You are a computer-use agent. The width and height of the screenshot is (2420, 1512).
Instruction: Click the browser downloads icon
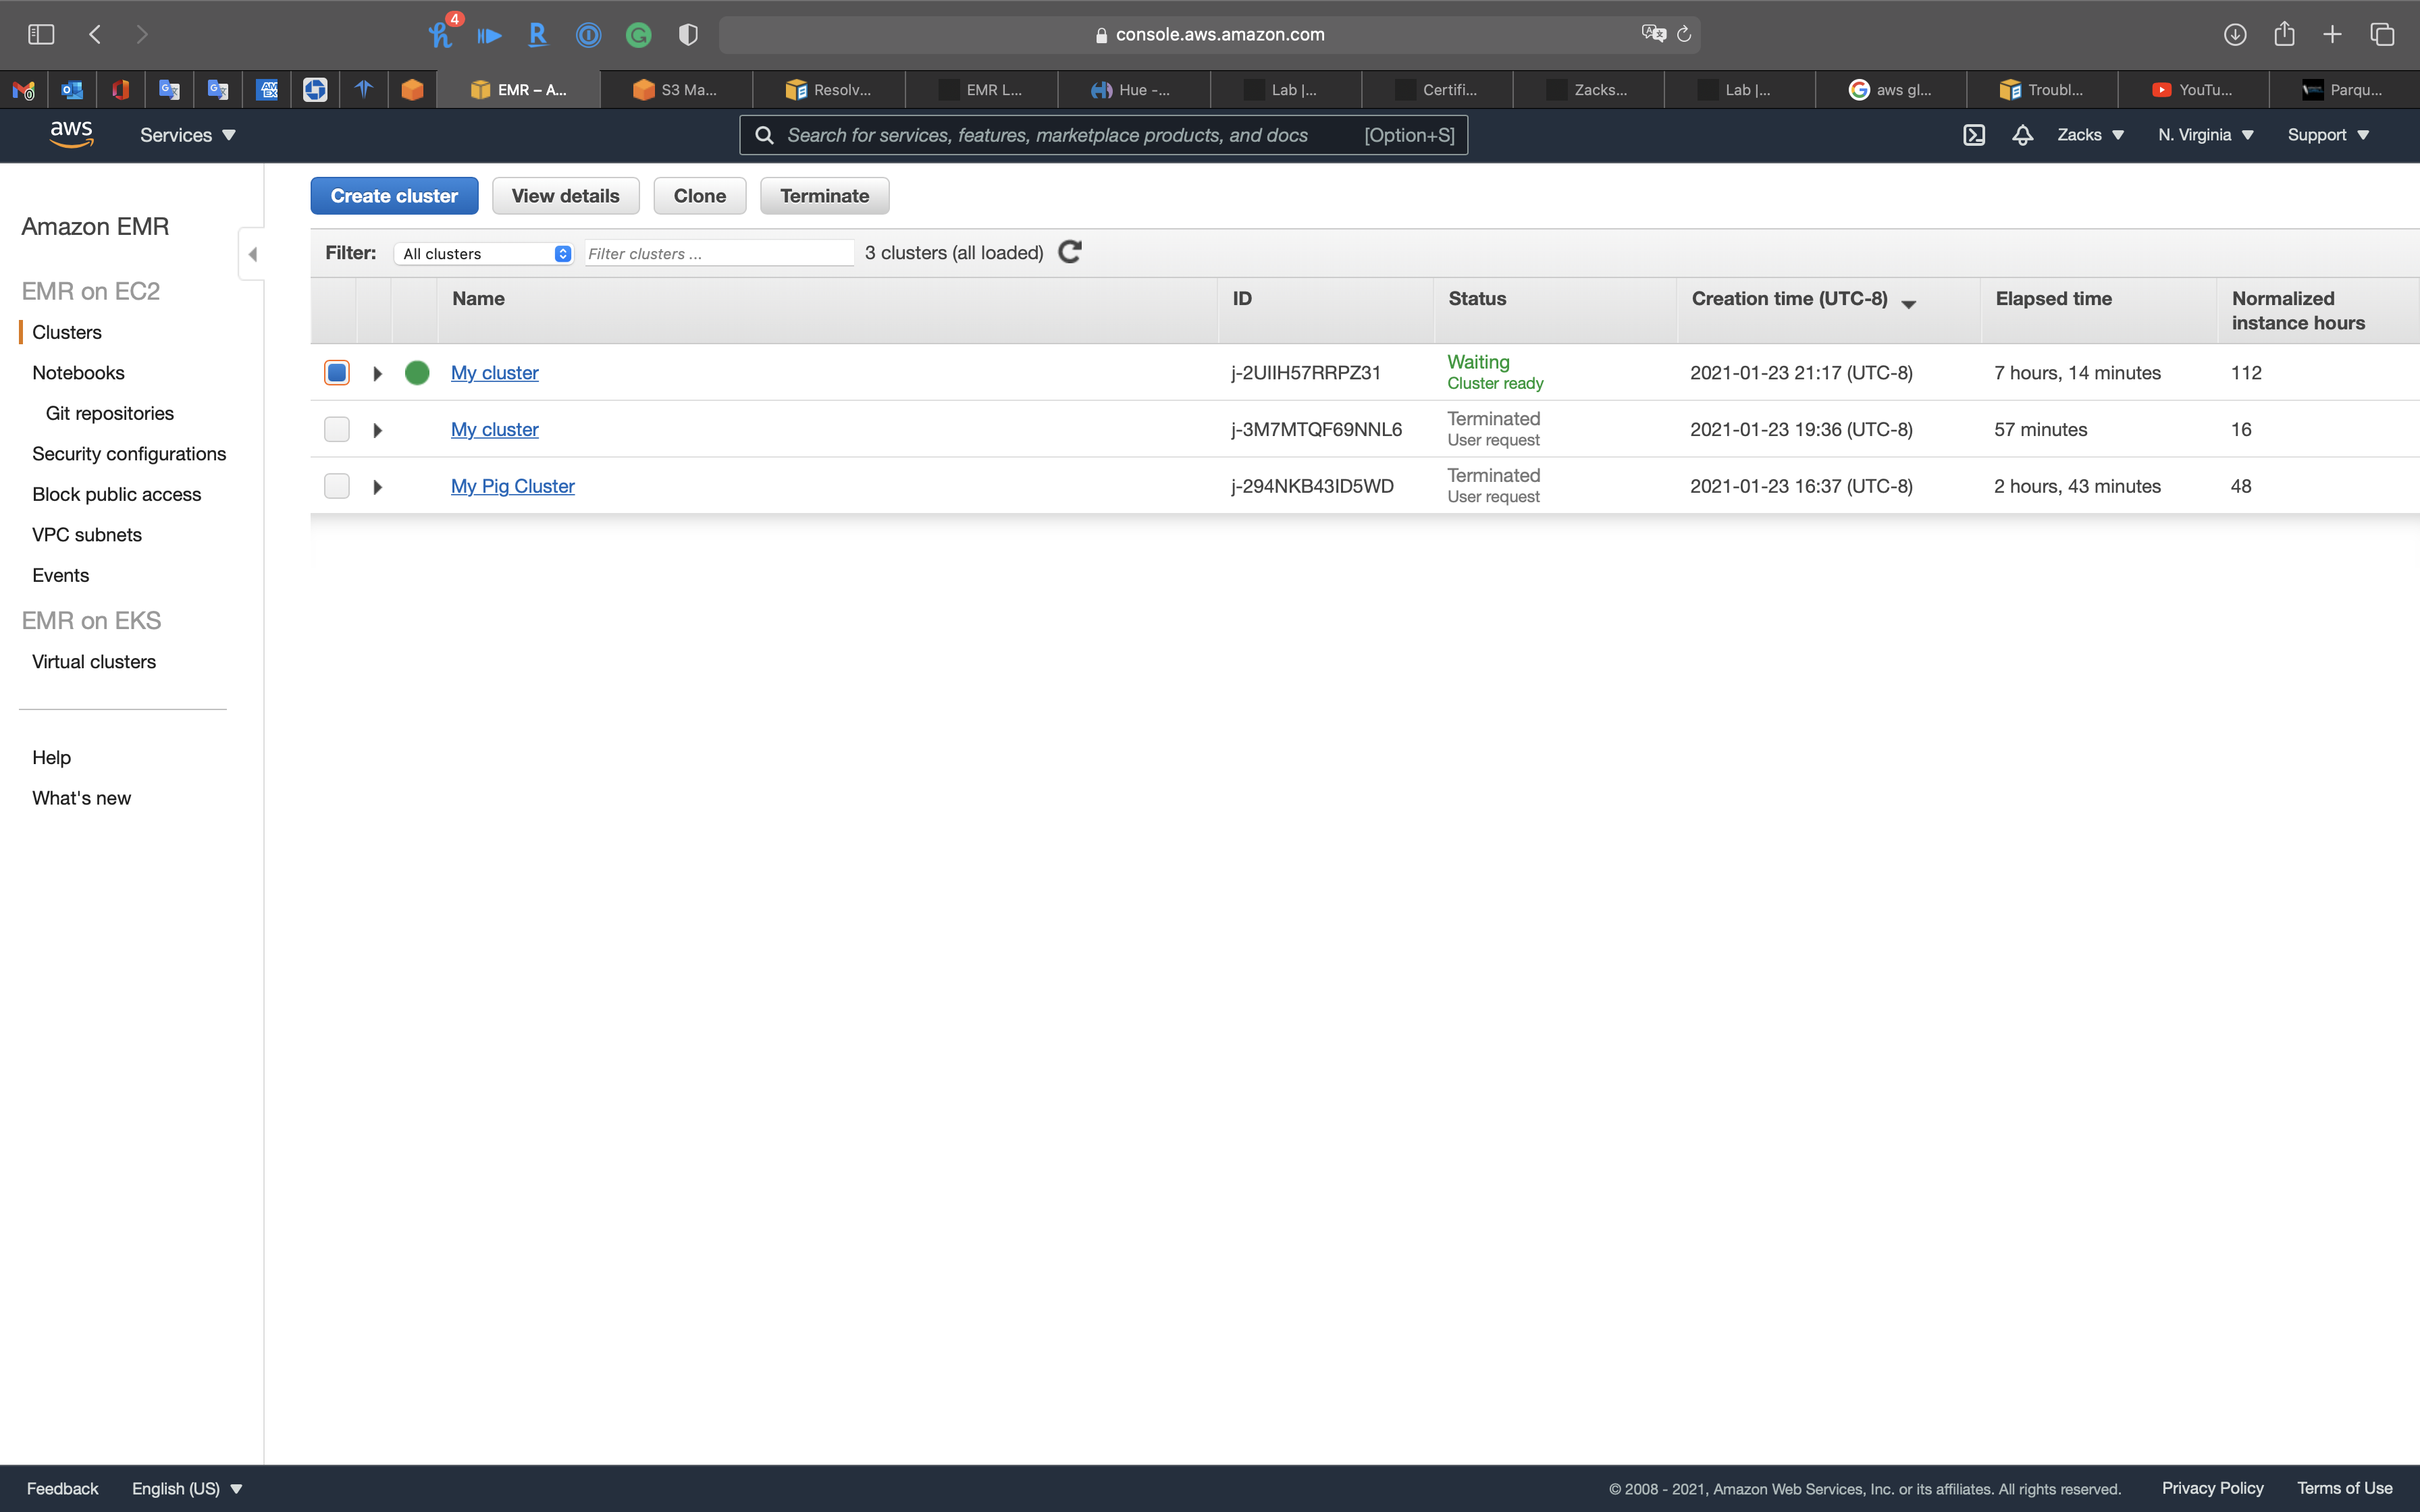[2234, 35]
